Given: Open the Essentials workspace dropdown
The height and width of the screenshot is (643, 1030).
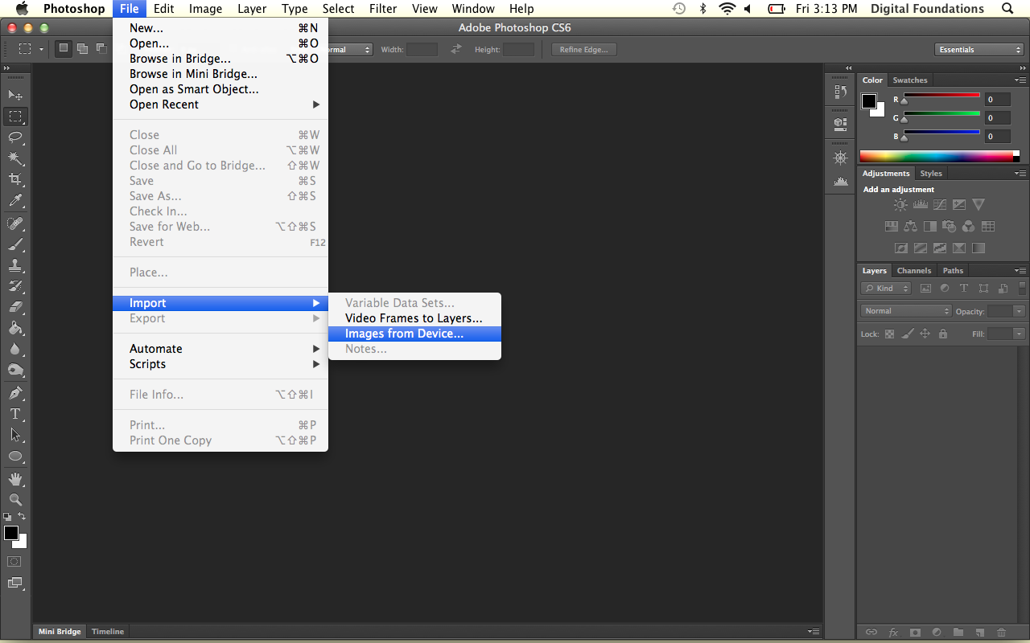Looking at the screenshot, I should [x=979, y=50].
